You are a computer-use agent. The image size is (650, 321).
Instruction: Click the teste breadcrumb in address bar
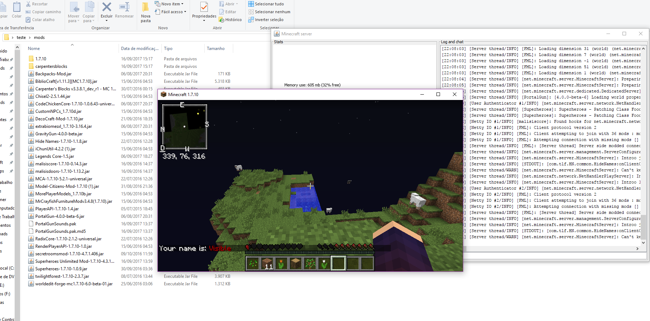click(x=21, y=37)
